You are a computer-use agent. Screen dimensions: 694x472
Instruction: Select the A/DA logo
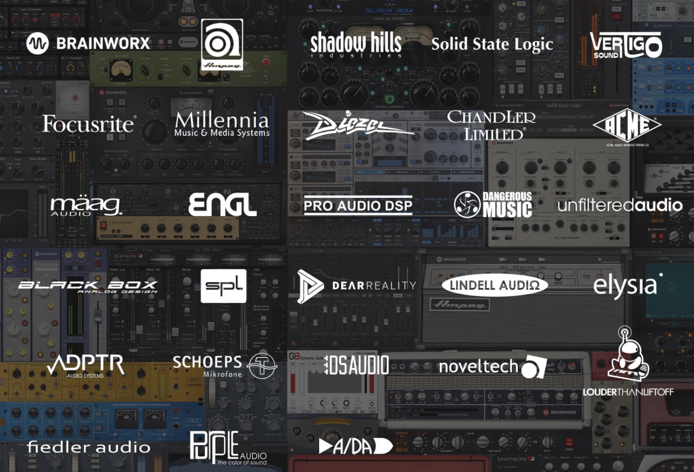(x=356, y=446)
